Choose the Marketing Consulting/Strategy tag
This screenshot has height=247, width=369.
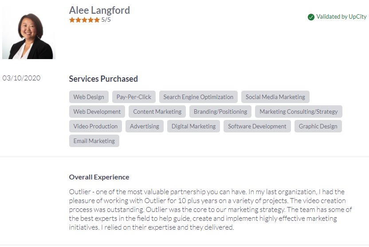click(298, 112)
